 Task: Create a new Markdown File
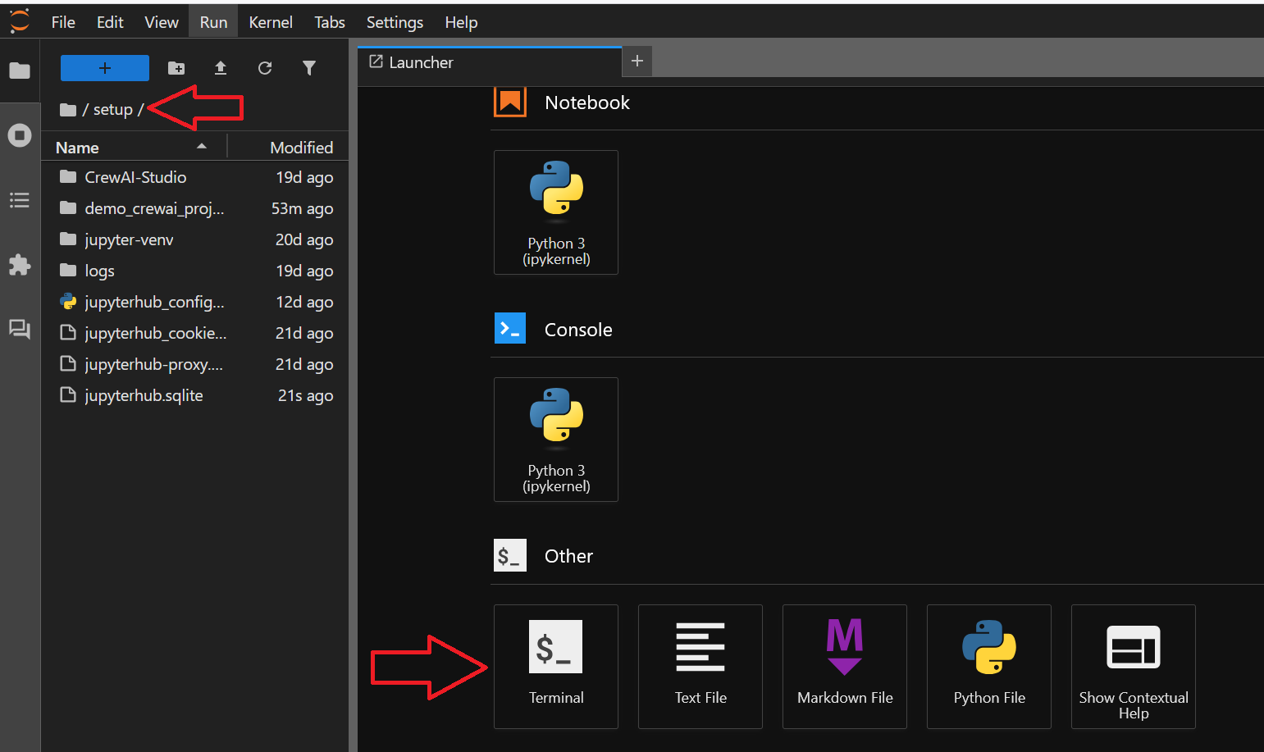point(845,667)
